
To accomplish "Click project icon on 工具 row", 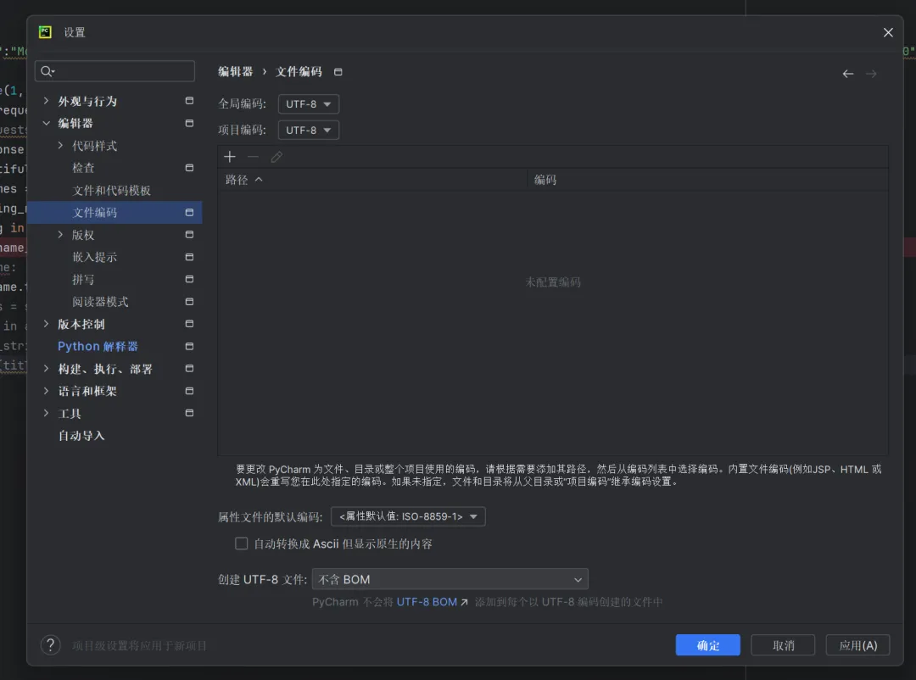I will click(x=189, y=413).
